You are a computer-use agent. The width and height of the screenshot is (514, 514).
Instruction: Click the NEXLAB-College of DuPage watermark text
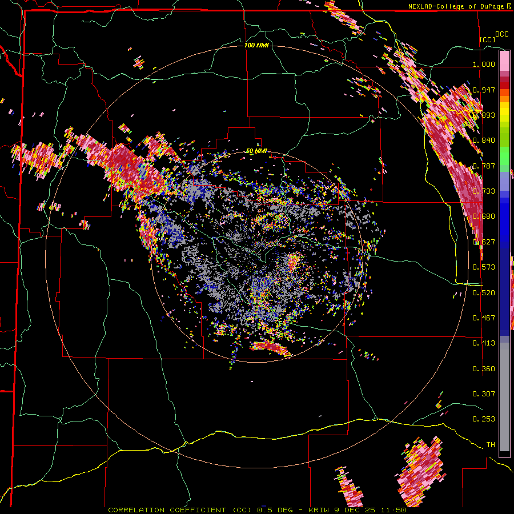click(x=456, y=6)
